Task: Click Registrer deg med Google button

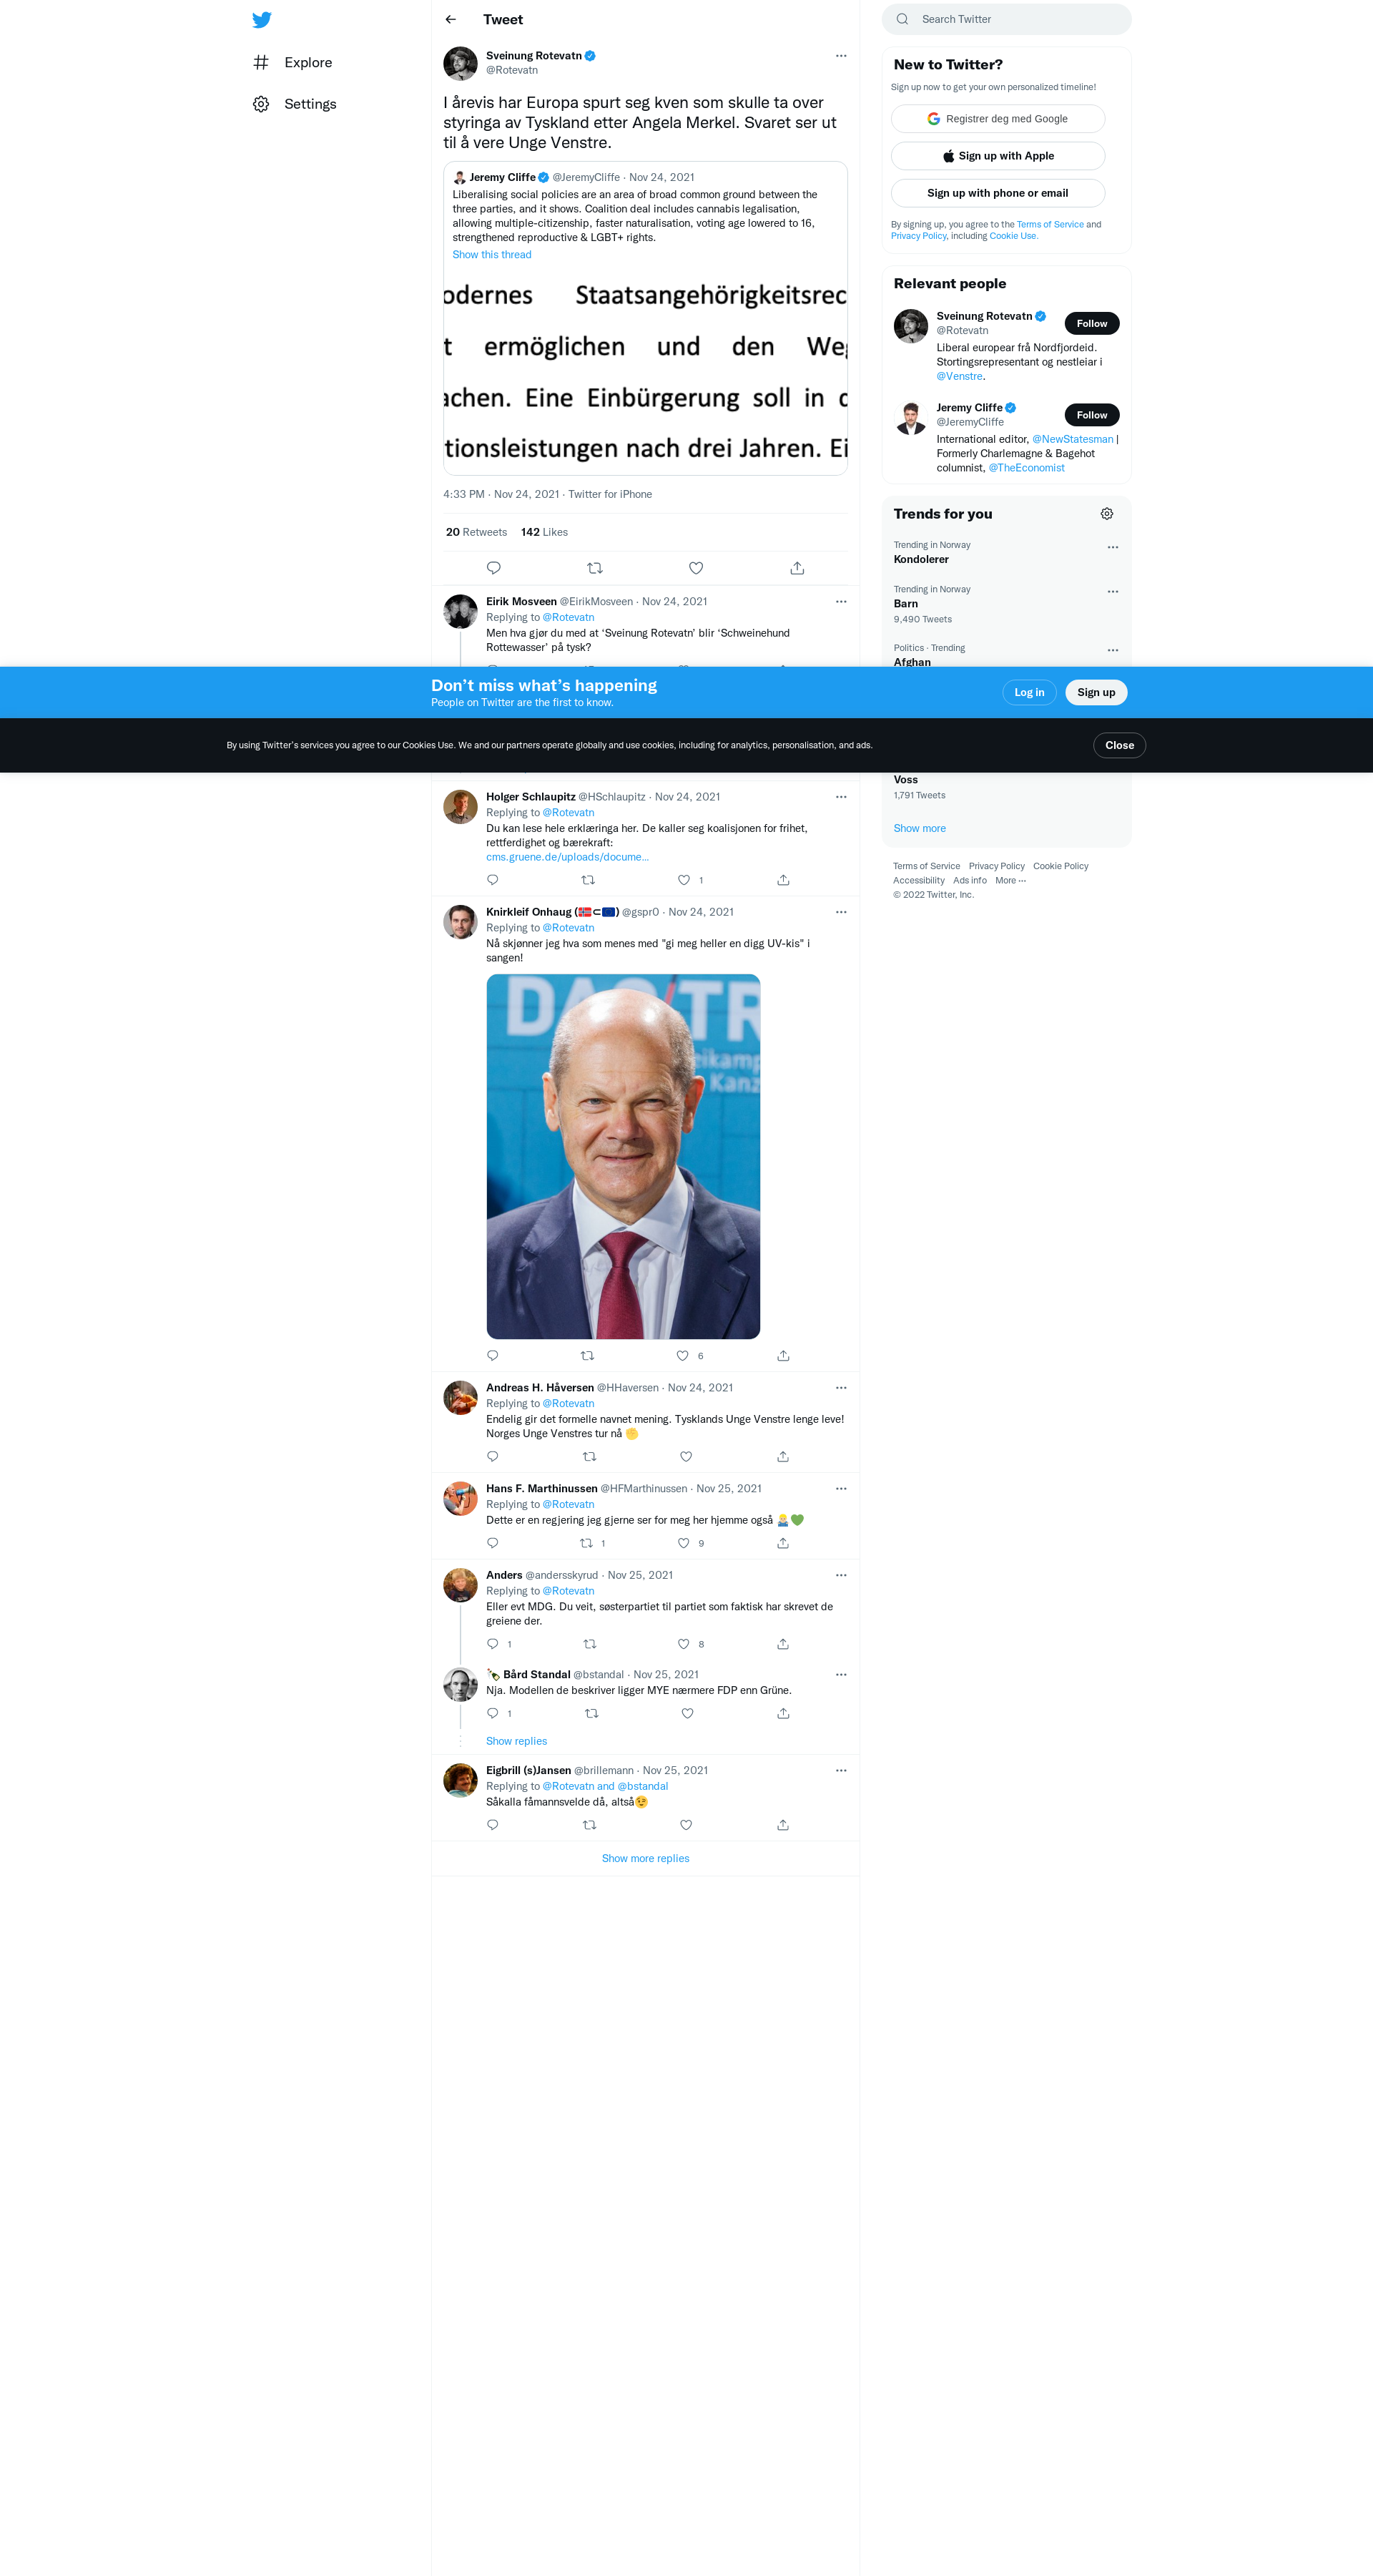Action: click(997, 119)
